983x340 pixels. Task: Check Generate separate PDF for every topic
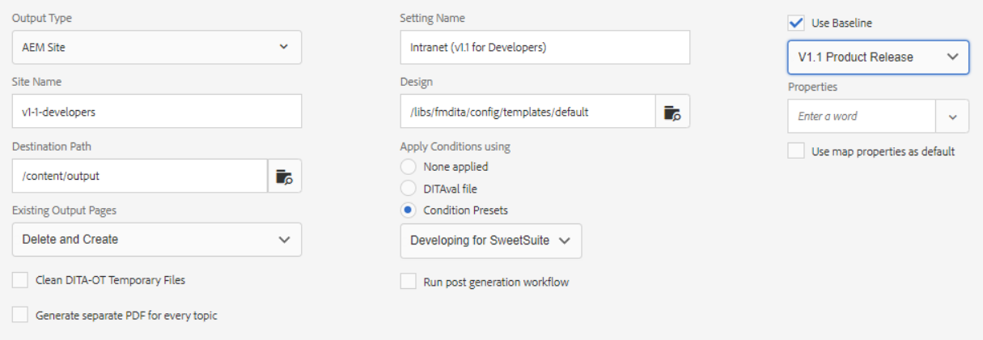click(x=20, y=315)
